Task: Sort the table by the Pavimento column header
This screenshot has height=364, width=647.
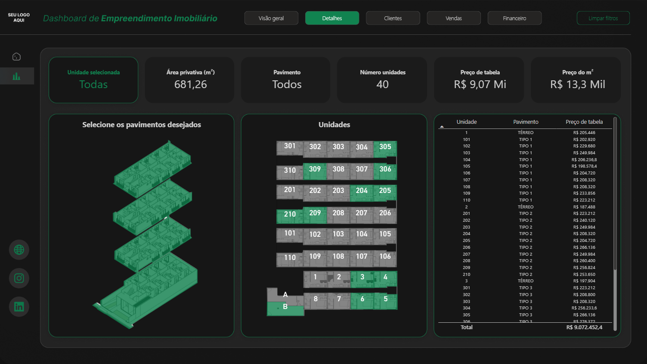Action: [525, 122]
